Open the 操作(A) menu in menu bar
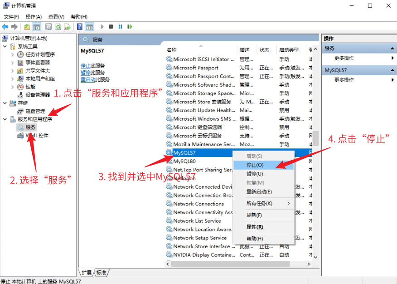The height and width of the screenshot is (284, 397). [x=34, y=17]
